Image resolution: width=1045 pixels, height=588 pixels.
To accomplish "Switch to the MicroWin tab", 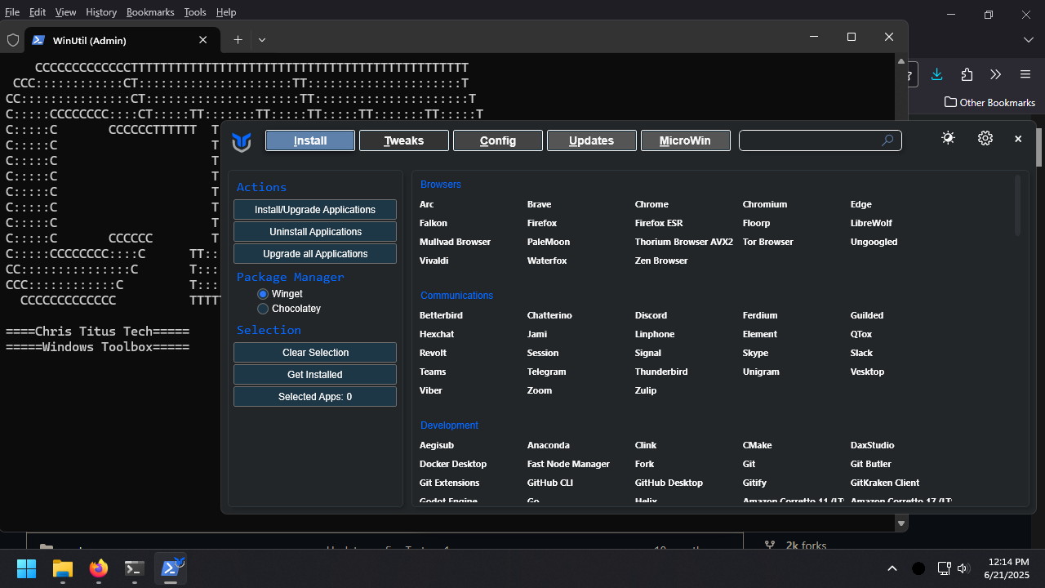I will pos(686,140).
